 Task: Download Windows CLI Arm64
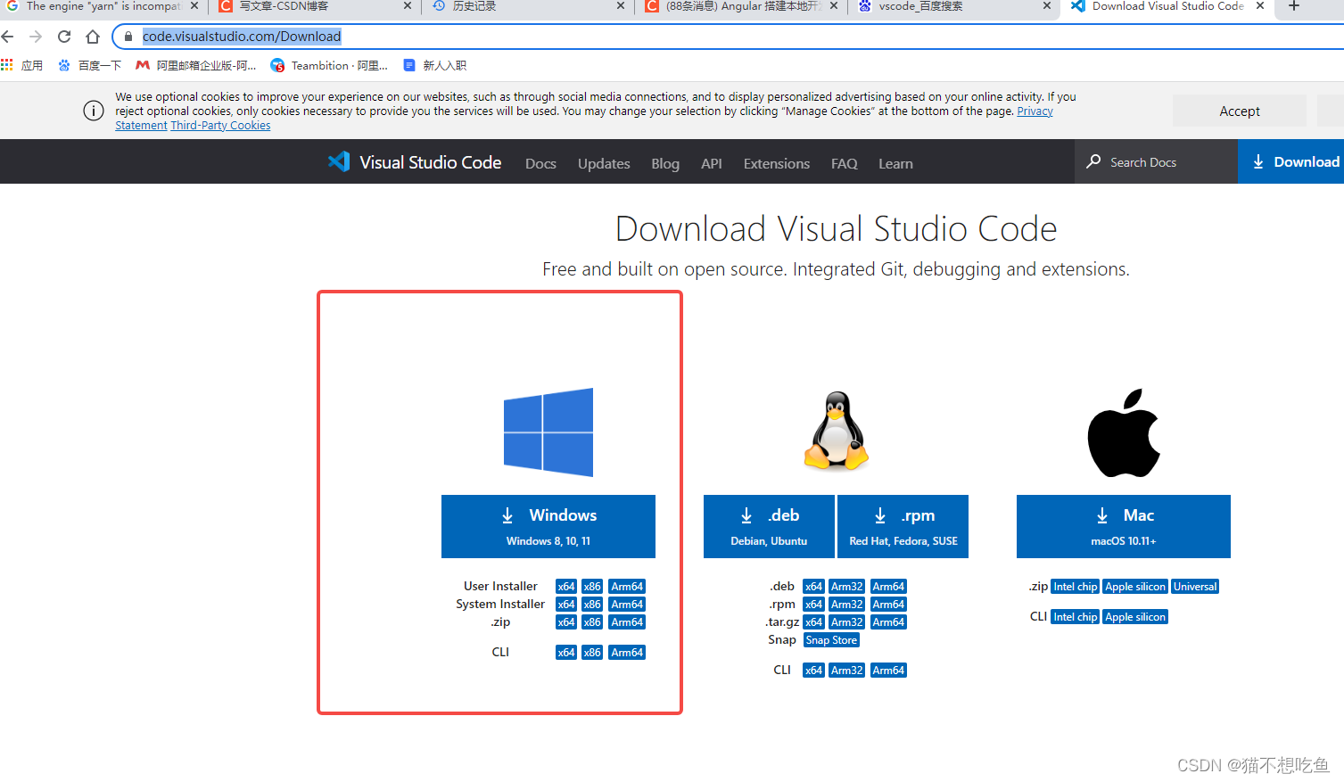click(627, 653)
